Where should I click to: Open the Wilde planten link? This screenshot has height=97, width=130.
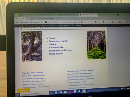(x=56, y=54)
